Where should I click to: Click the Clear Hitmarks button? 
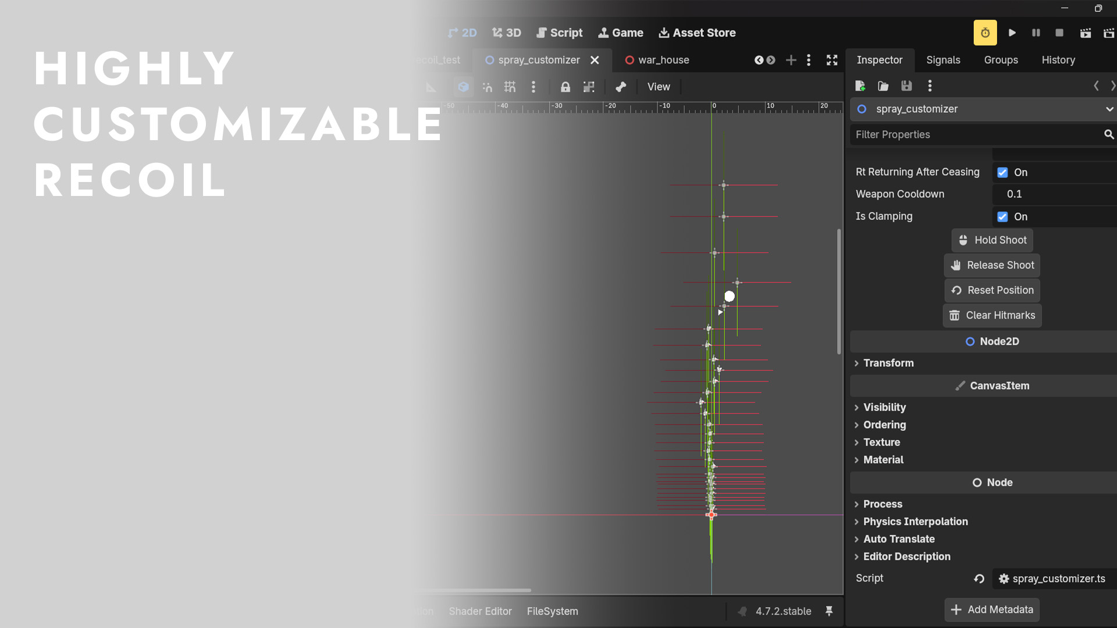[x=992, y=315]
